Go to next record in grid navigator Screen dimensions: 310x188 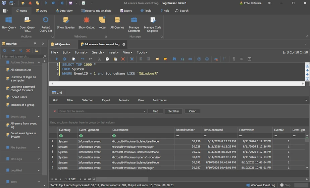pyautogui.click(x=81, y=179)
